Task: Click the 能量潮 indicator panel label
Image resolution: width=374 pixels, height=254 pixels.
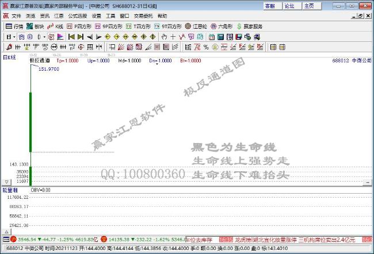Action: [10, 190]
